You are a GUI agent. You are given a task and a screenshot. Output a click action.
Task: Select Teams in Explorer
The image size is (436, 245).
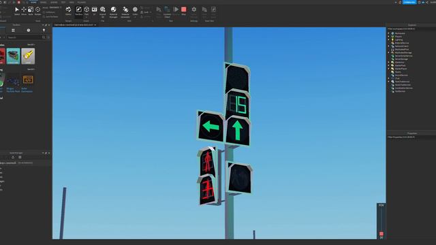click(x=398, y=72)
